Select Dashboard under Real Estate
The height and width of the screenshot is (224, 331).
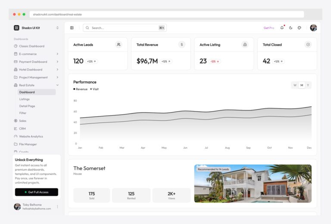click(x=37, y=92)
